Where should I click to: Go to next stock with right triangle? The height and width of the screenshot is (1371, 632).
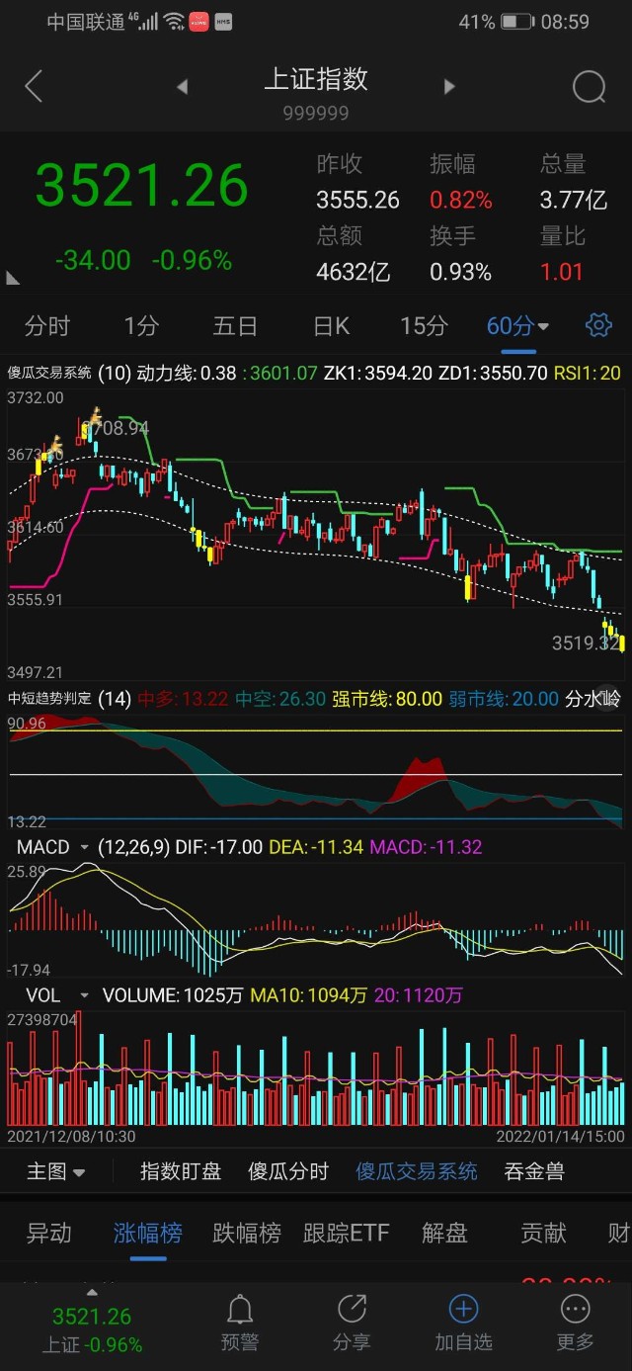(x=449, y=87)
